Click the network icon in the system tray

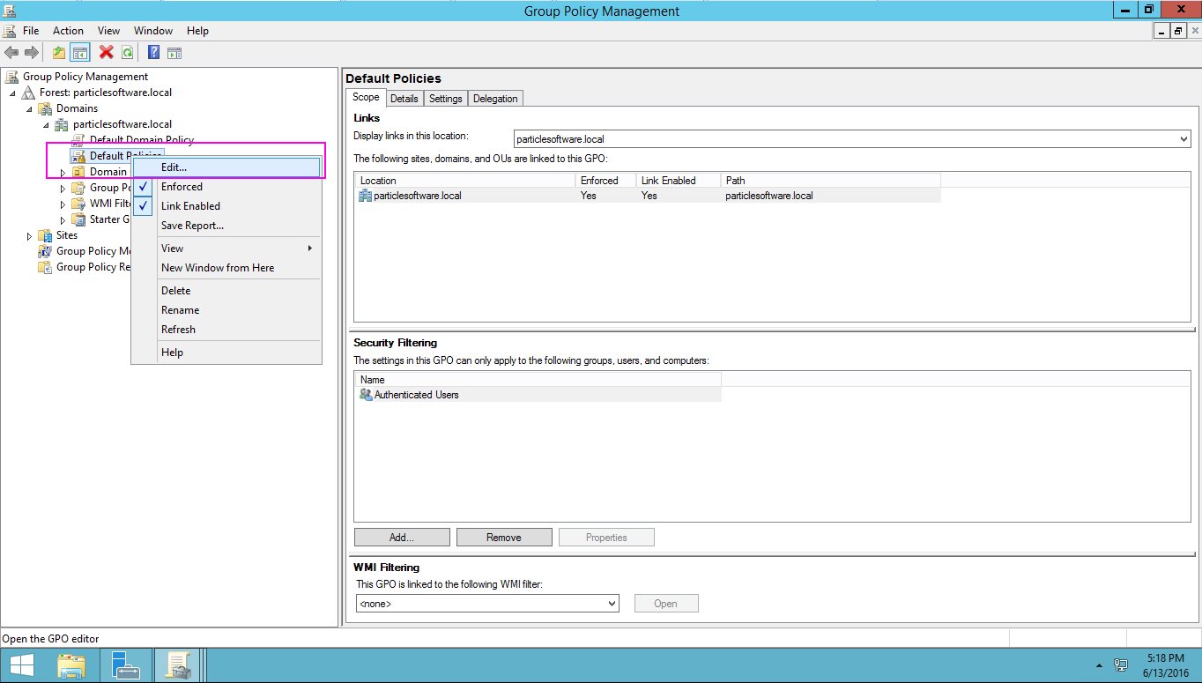1121,665
